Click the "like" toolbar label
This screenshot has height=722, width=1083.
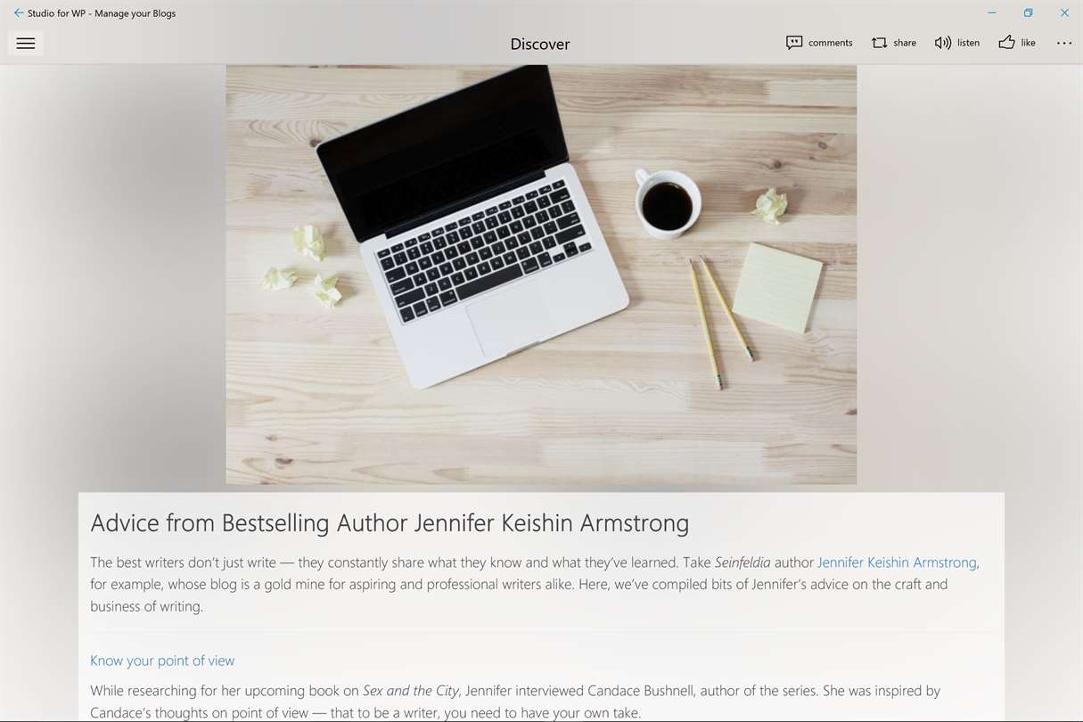point(1028,43)
